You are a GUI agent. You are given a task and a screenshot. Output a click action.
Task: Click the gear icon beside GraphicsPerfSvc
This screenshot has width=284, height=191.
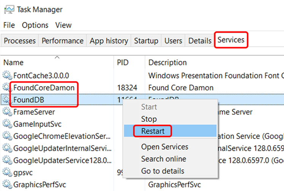click(x=7, y=185)
